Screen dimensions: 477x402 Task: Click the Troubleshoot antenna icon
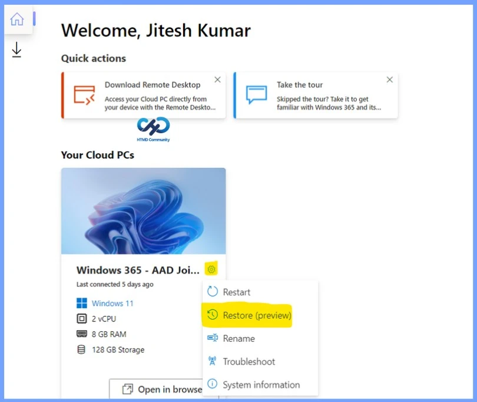(x=213, y=361)
